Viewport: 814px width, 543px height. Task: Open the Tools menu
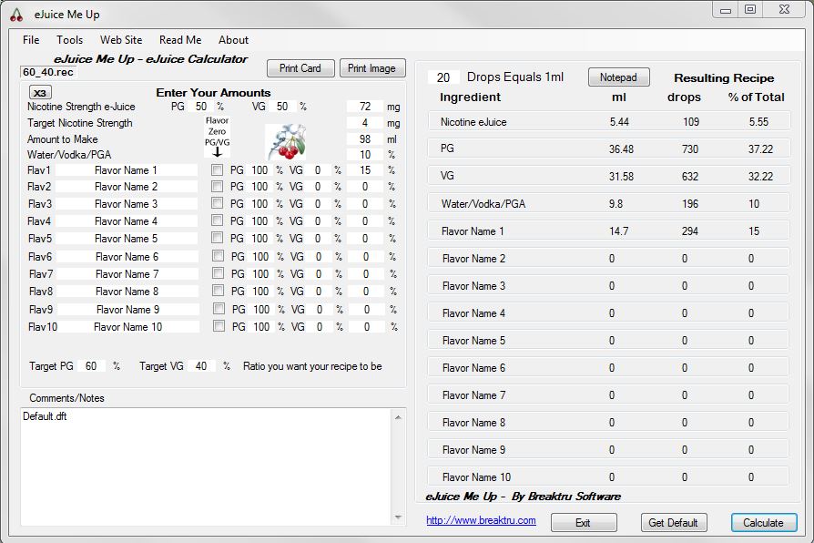coord(69,40)
